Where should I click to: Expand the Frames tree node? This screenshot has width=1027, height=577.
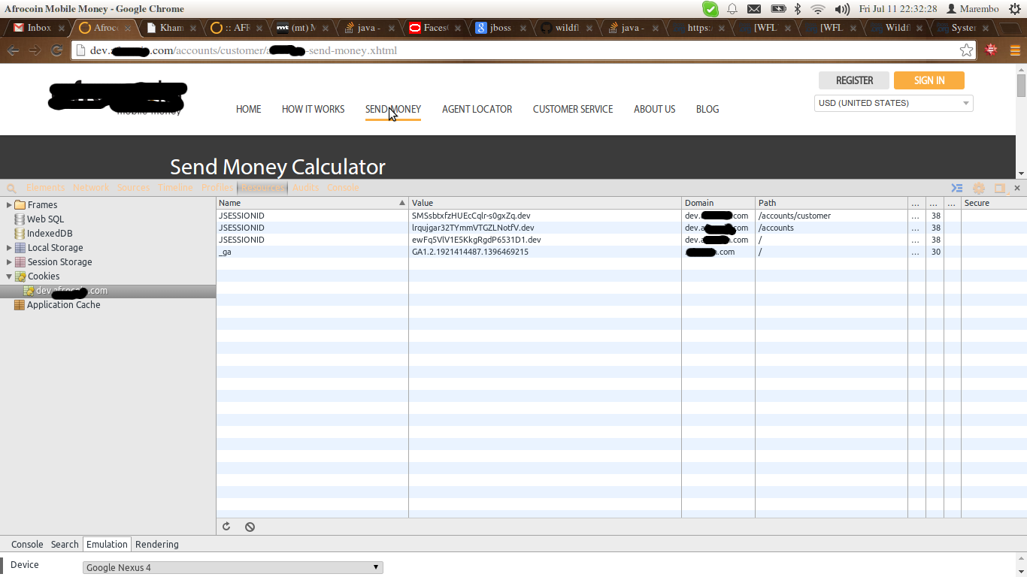(9, 205)
